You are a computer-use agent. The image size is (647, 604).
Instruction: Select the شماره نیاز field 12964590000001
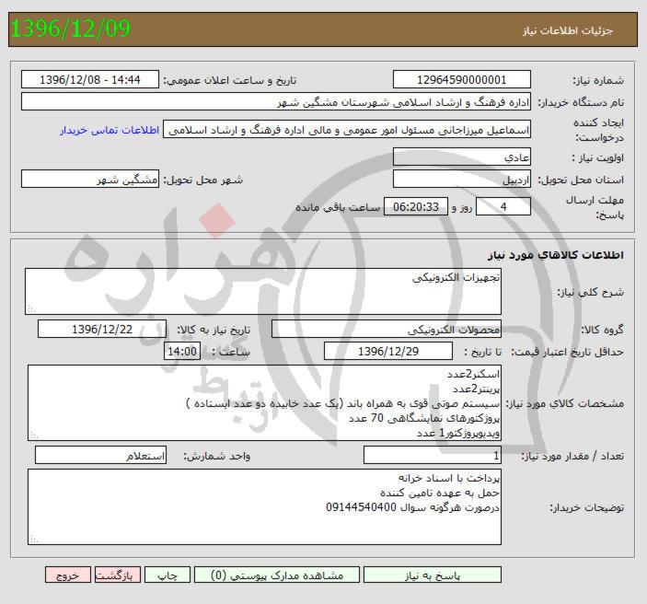462,79
